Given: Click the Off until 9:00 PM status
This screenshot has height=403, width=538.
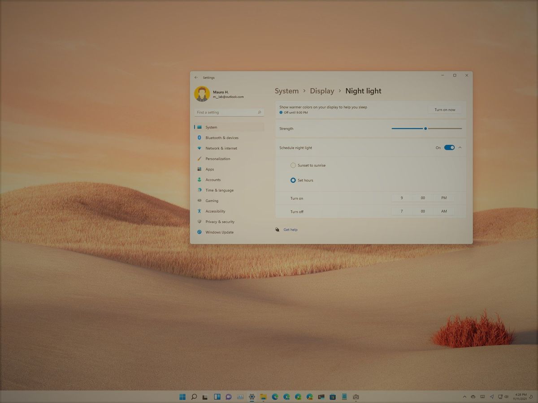Looking at the screenshot, I should click(296, 112).
